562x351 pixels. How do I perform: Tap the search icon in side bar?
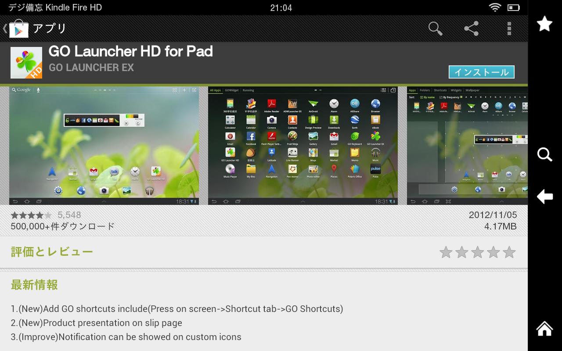(x=544, y=154)
